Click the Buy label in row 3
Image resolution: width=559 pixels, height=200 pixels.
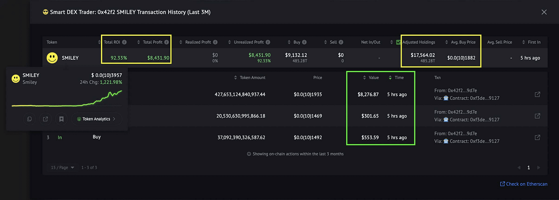pyautogui.click(x=97, y=137)
